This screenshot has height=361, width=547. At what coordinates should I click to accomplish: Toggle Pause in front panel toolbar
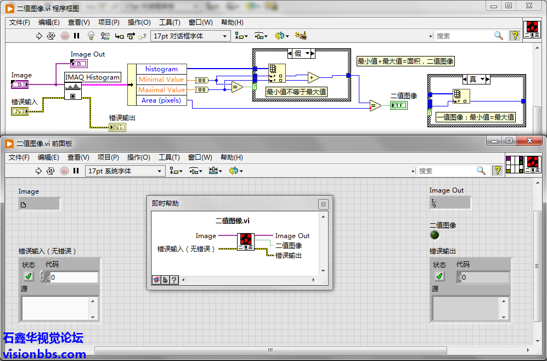pos(76,171)
